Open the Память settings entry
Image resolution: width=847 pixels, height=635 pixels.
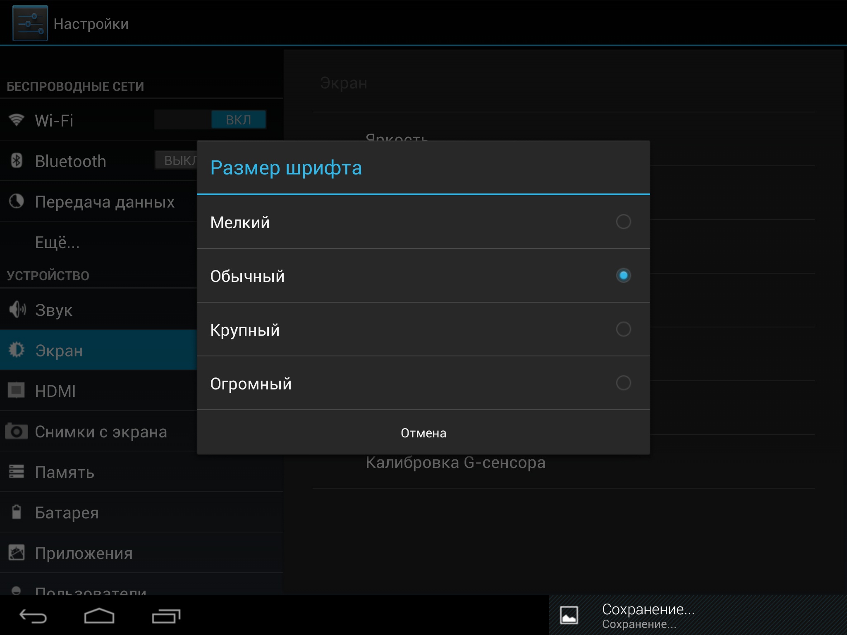65,472
